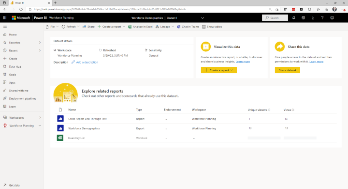Open a new browser tab
This screenshot has width=348, height=189.
(55, 3)
